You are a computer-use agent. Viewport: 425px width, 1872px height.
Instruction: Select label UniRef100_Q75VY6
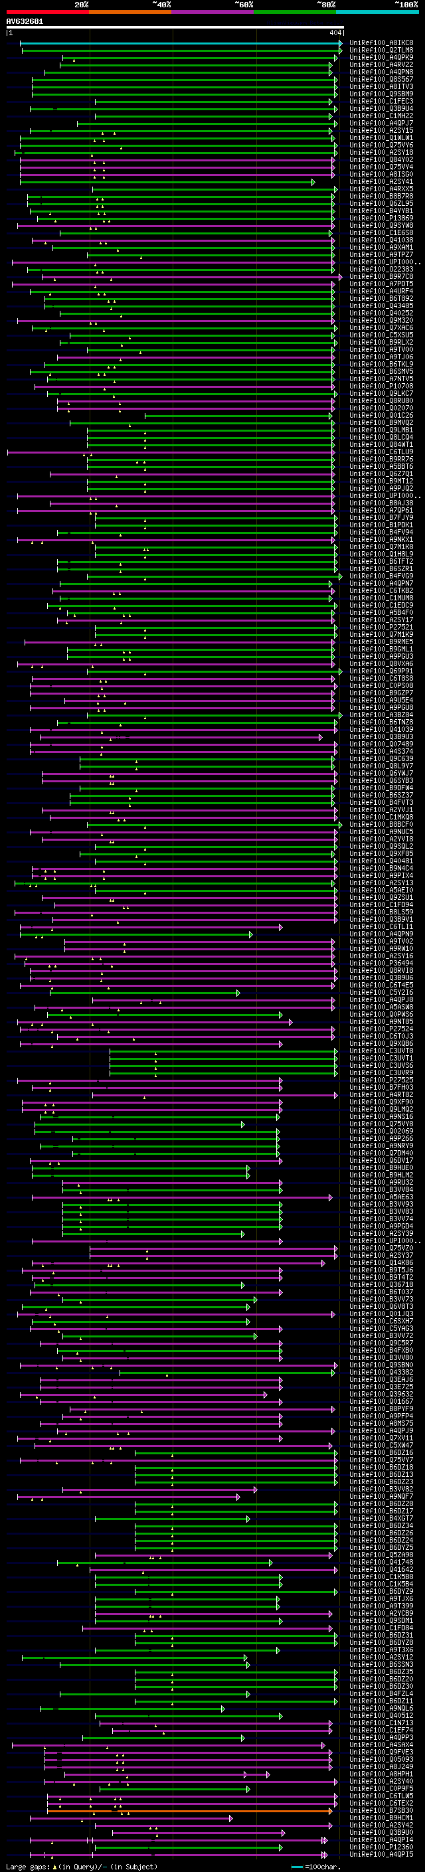pos(381,145)
